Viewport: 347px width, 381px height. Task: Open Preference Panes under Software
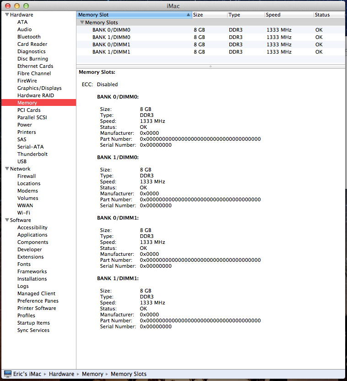(38, 301)
